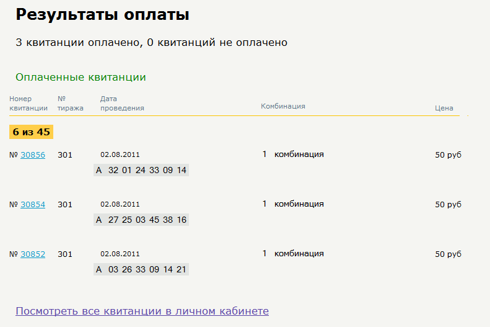This screenshot has width=490, height=327.
Task: Open receipt number 30852 link
Action: (x=33, y=254)
